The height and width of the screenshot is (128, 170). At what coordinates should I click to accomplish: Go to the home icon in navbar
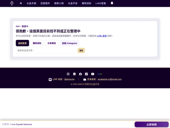click(21, 3)
